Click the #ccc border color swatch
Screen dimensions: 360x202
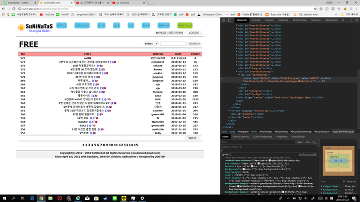252,166
